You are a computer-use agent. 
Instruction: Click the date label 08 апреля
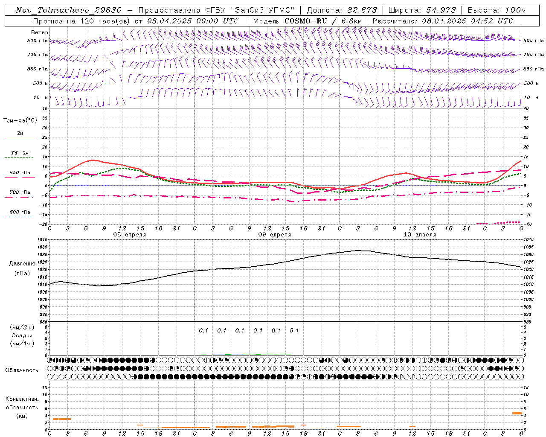tap(129, 235)
